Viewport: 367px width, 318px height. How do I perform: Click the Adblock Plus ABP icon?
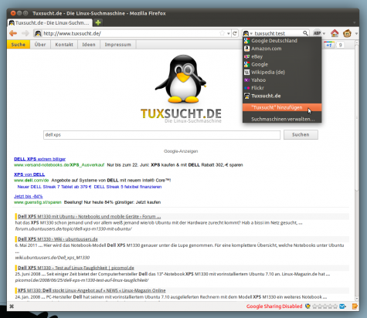(x=317, y=33)
